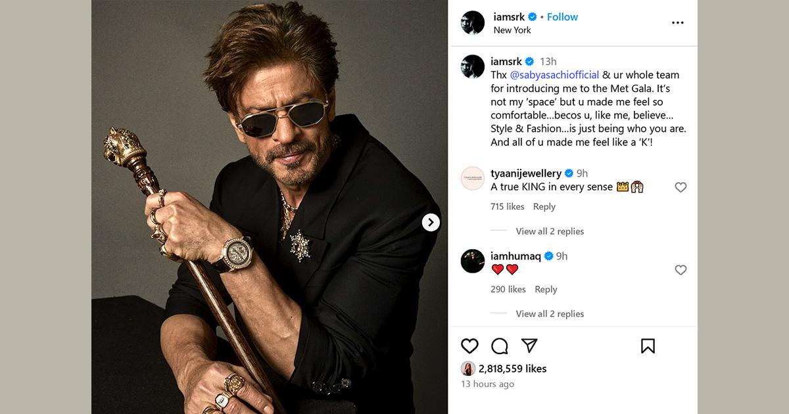The image size is (789, 414).
Task: Save the post with the bookmark icon
Action: [648, 346]
